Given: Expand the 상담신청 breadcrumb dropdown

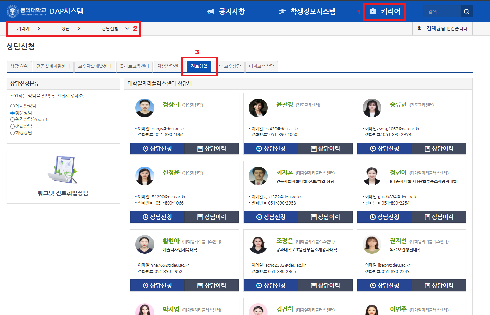Looking at the screenshot, I should 127,29.
